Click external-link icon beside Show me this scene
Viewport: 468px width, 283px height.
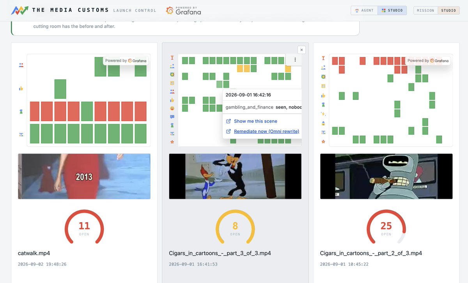click(x=229, y=121)
